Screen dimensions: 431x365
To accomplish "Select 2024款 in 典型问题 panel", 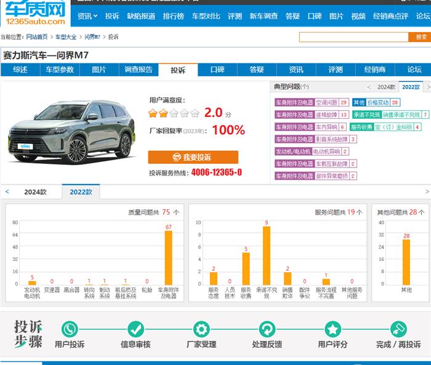I will pos(386,87).
